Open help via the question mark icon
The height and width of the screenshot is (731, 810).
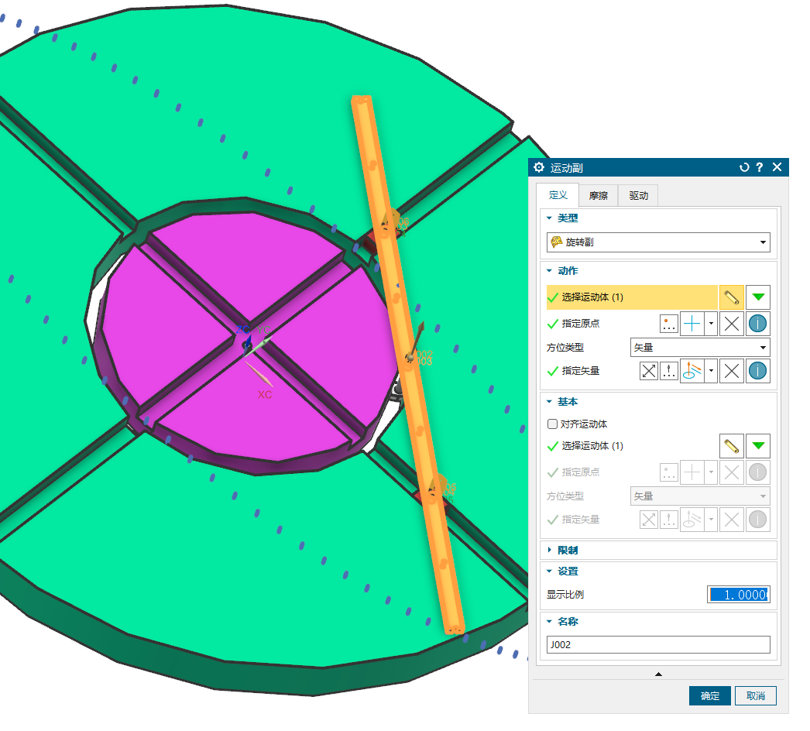point(760,167)
